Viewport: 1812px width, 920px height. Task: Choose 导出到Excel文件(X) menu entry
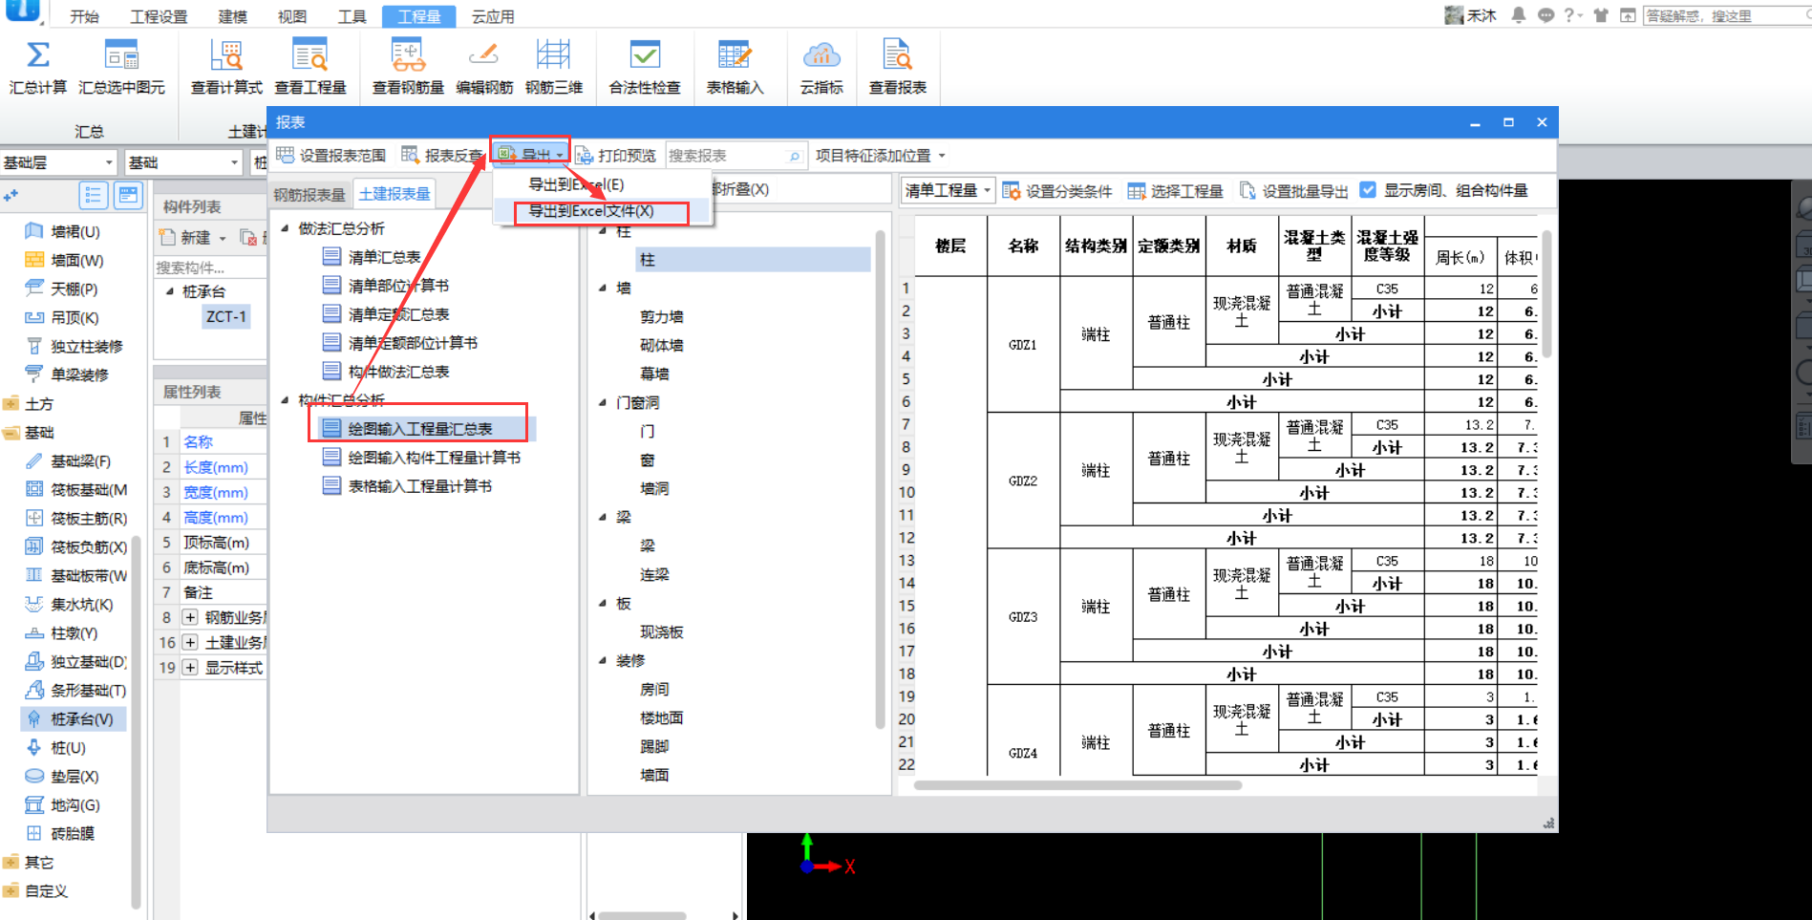[x=591, y=211]
